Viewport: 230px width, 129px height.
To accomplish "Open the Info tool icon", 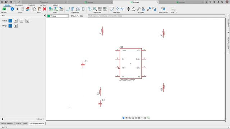I will (12, 9).
